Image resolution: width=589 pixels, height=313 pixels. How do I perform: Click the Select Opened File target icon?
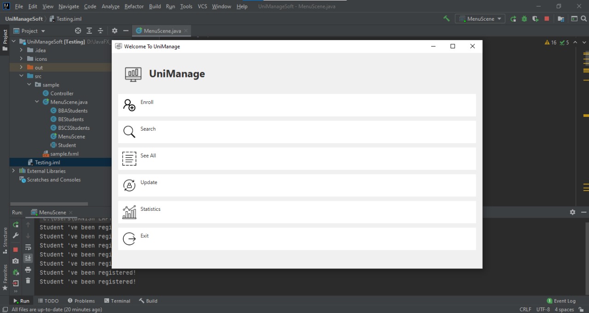point(78,31)
